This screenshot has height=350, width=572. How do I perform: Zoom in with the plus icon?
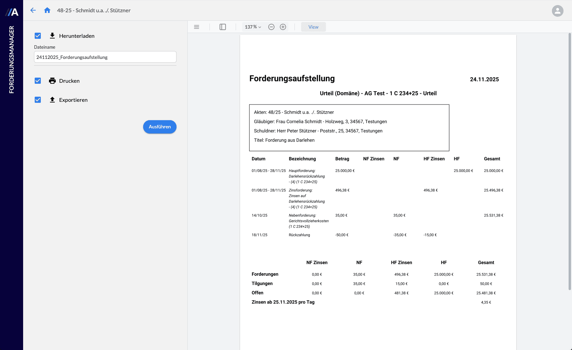(283, 27)
